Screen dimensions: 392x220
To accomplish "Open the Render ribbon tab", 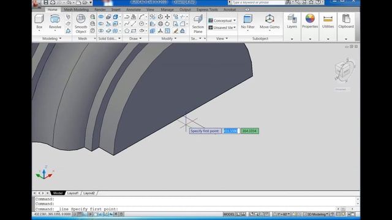I will (100, 10).
